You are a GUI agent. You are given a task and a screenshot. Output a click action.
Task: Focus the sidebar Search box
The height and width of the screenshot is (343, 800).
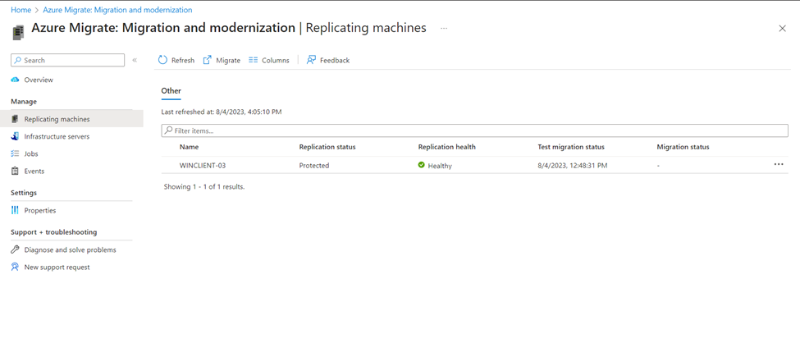pyautogui.click(x=67, y=60)
